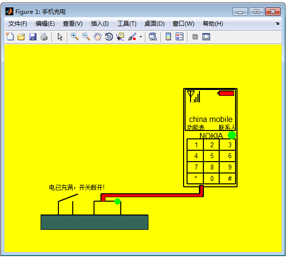Select the Zoom Out magnifier tool
This screenshot has height=257, width=287.
pyautogui.click(x=86, y=37)
